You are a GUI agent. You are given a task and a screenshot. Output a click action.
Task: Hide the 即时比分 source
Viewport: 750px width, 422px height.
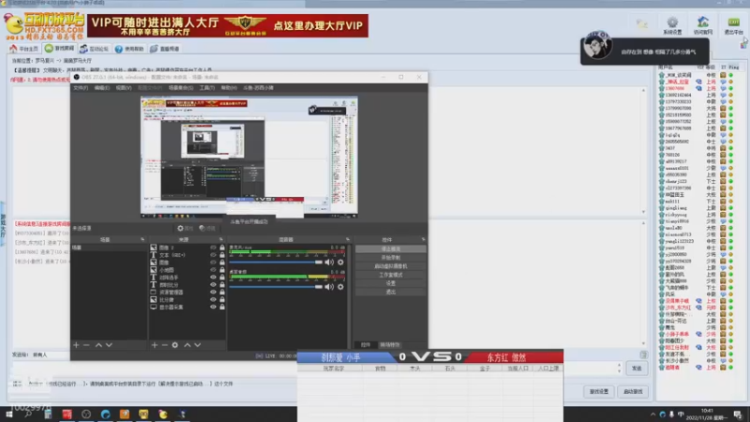point(213,285)
